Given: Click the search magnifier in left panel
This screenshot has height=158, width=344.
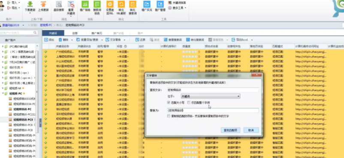Looking at the screenshot, I should click(x=35, y=33).
